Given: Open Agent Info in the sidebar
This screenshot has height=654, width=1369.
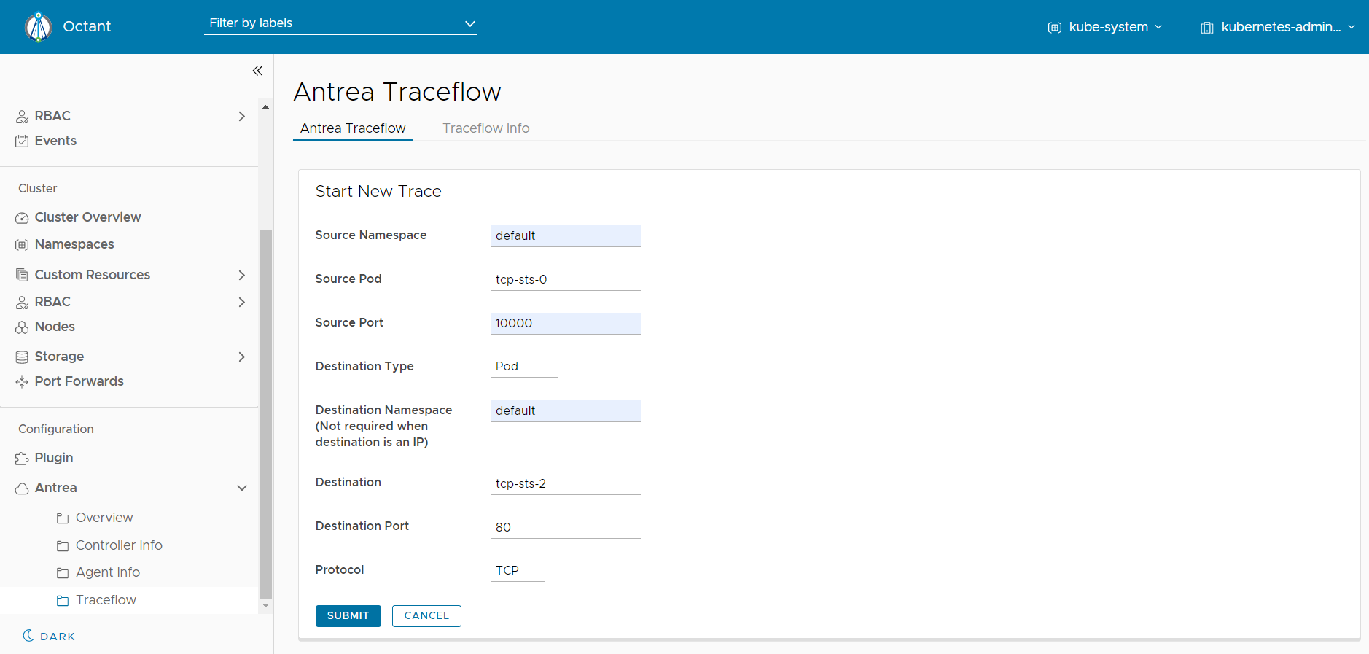Looking at the screenshot, I should [108, 572].
